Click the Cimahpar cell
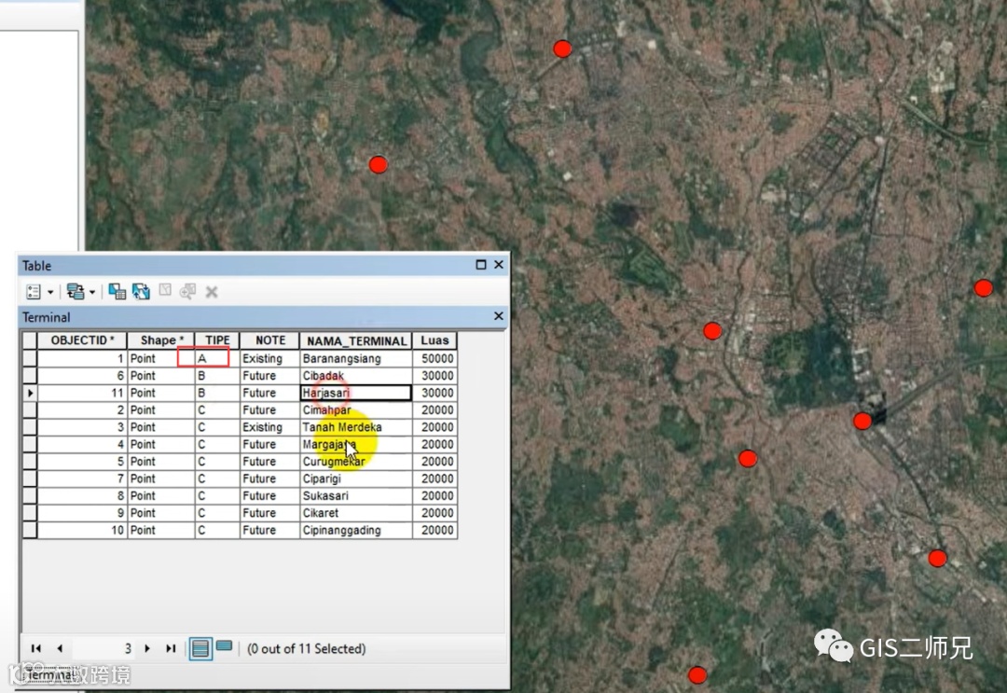 tap(356, 409)
